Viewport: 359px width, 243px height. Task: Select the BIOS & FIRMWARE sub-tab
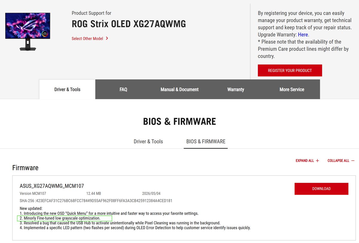tap(206, 141)
